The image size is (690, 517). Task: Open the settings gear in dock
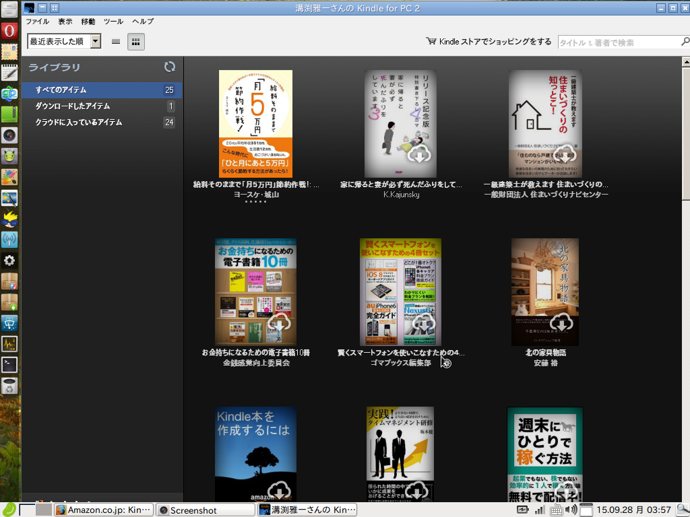click(9, 261)
